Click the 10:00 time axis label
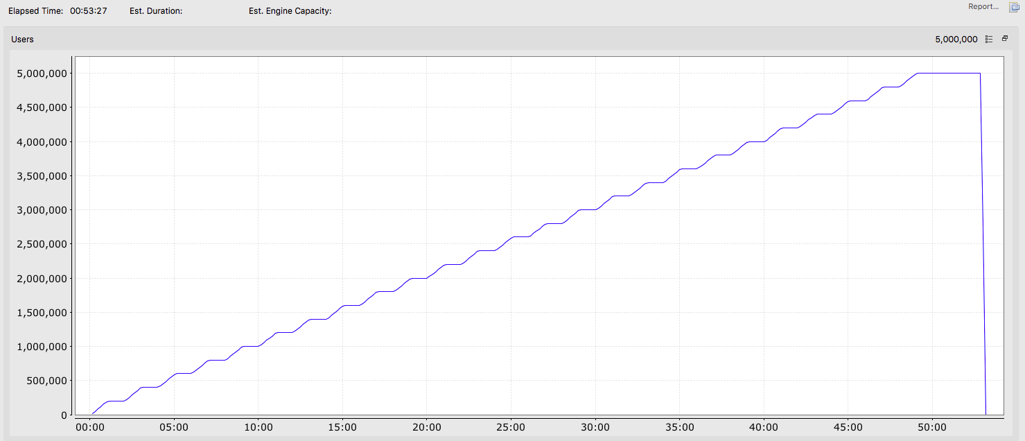This screenshot has height=441, width=1025. [x=258, y=427]
